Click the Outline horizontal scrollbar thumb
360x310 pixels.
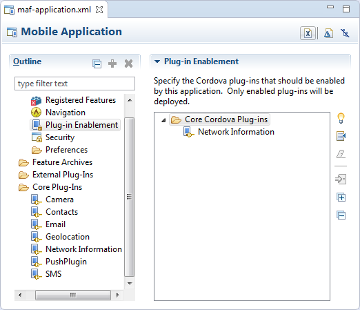pyautogui.click(x=73, y=295)
